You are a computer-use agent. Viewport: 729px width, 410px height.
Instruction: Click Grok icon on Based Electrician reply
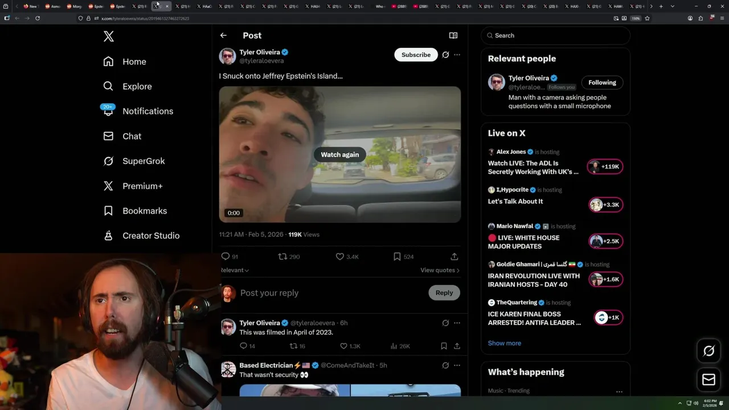point(445,365)
